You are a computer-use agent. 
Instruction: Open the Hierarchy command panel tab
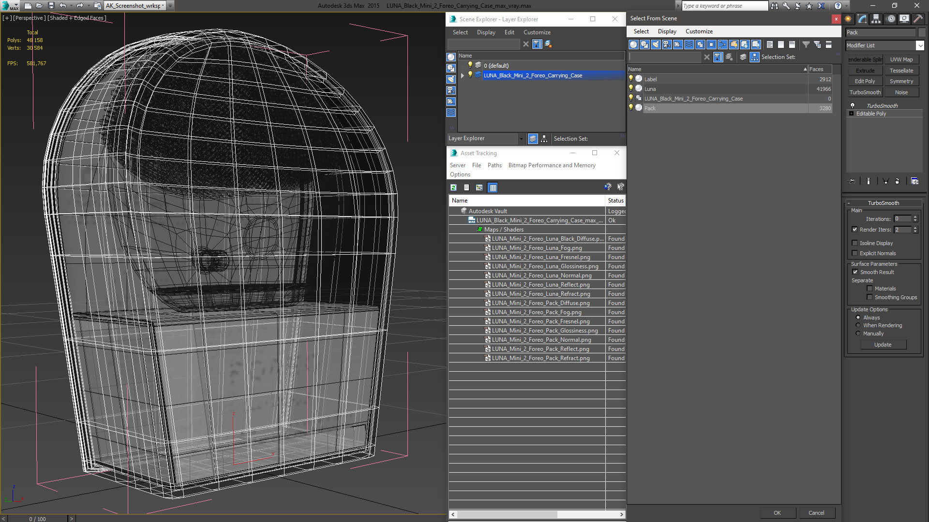(x=876, y=19)
